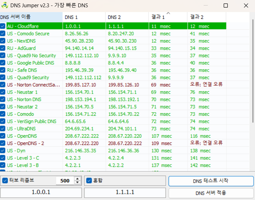Viewport: 255px width, 200px height.
Task: Click the 64.6.65.6 address cell
Action: coord(75,121)
